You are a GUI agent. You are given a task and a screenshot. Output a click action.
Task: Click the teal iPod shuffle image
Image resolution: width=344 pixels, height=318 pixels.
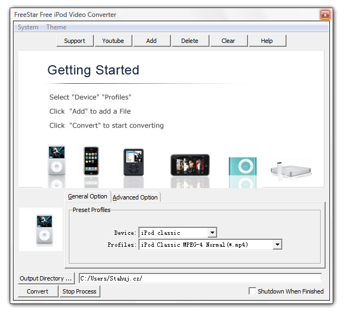coord(243,166)
